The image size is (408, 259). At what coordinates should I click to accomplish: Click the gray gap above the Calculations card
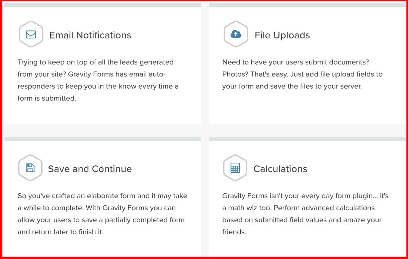[307, 130]
